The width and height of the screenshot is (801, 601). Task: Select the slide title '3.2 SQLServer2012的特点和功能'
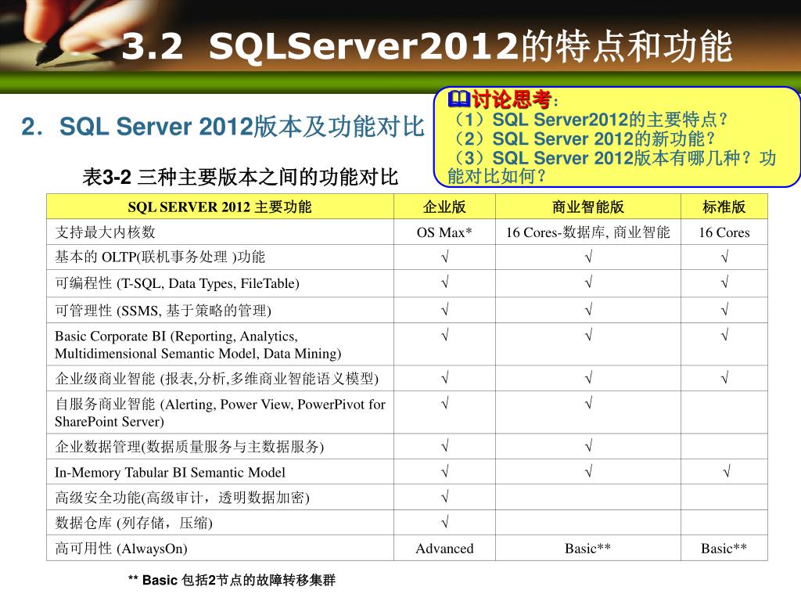pyautogui.click(x=427, y=46)
